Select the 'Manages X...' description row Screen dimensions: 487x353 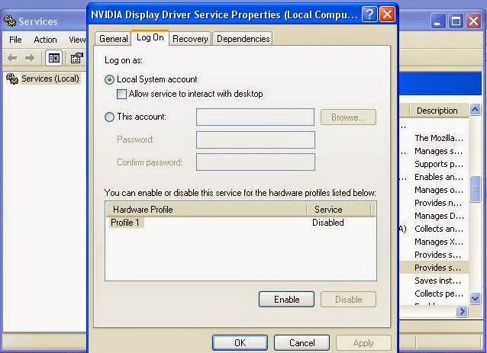439,242
